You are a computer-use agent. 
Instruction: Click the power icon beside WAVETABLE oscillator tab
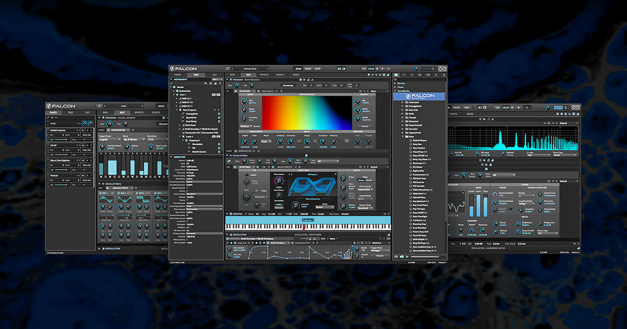(x=235, y=167)
